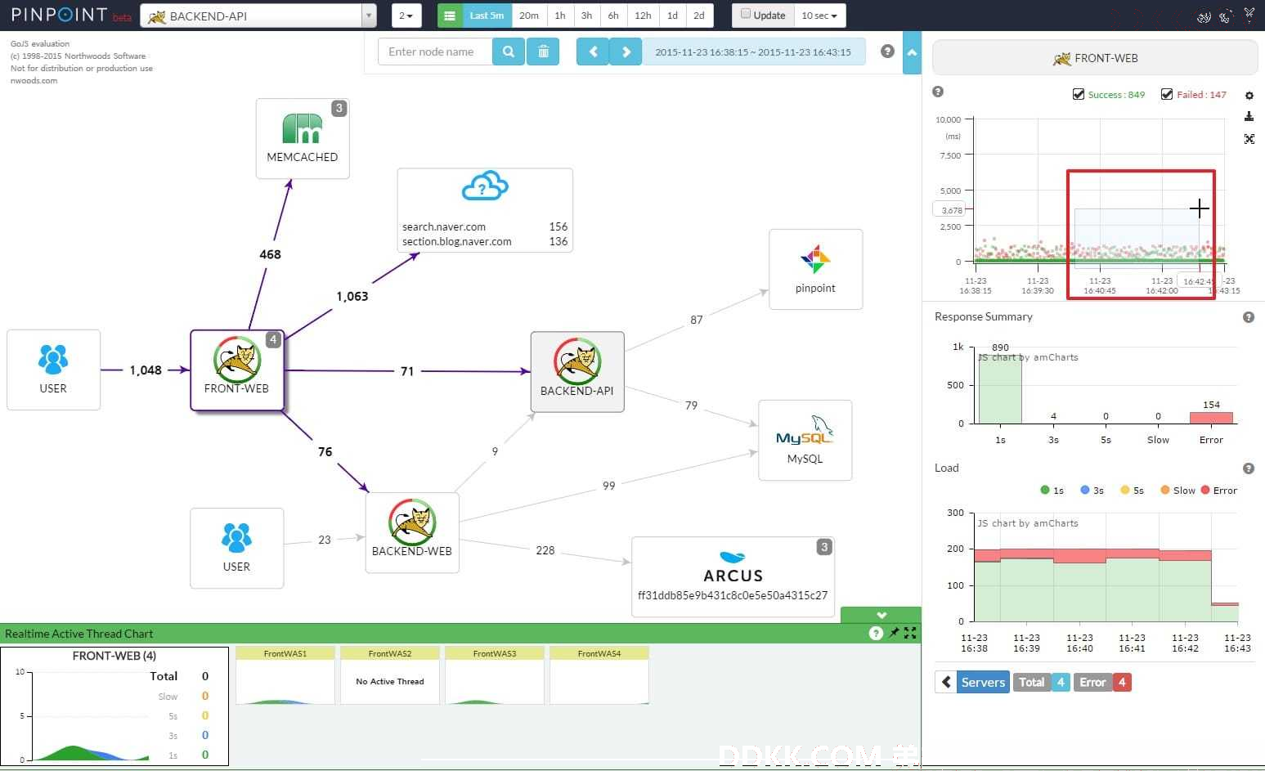The width and height of the screenshot is (1265, 771).
Task: Open help icon next to date range
Action: (x=887, y=51)
